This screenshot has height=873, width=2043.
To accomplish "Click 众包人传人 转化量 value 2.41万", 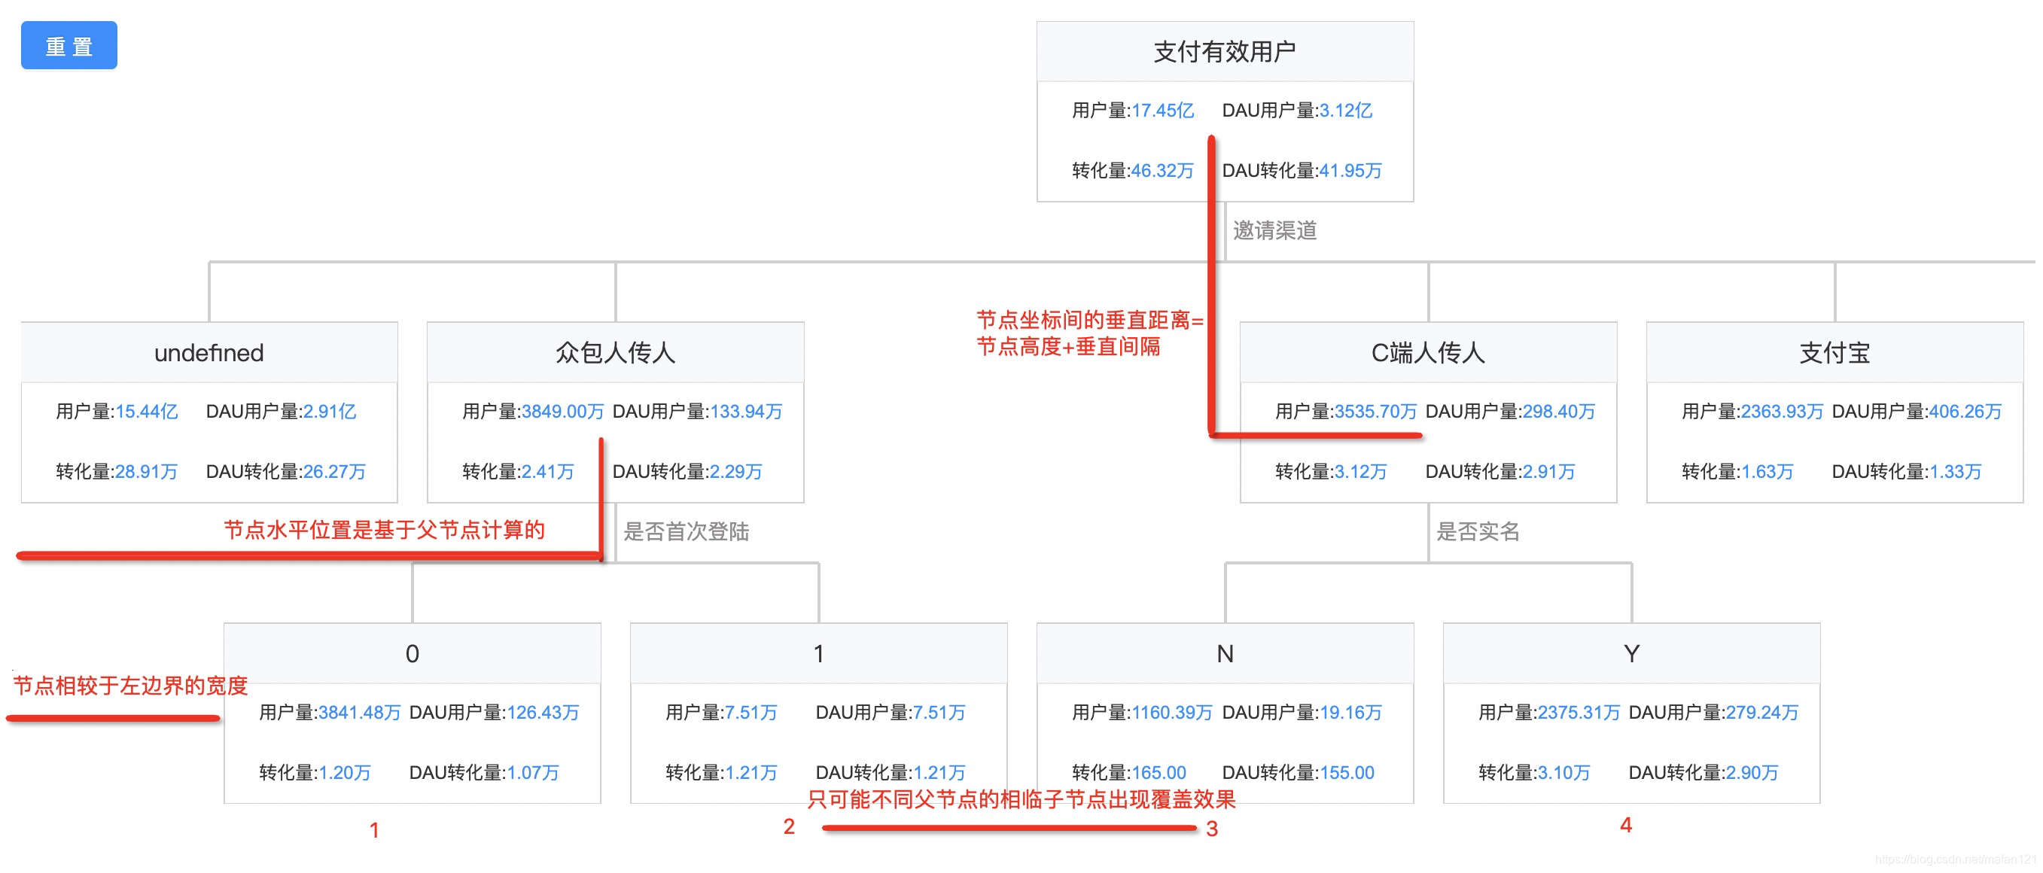I will [x=548, y=472].
